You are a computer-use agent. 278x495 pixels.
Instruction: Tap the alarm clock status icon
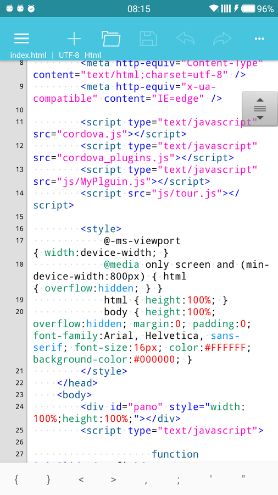(x=31, y=8)
